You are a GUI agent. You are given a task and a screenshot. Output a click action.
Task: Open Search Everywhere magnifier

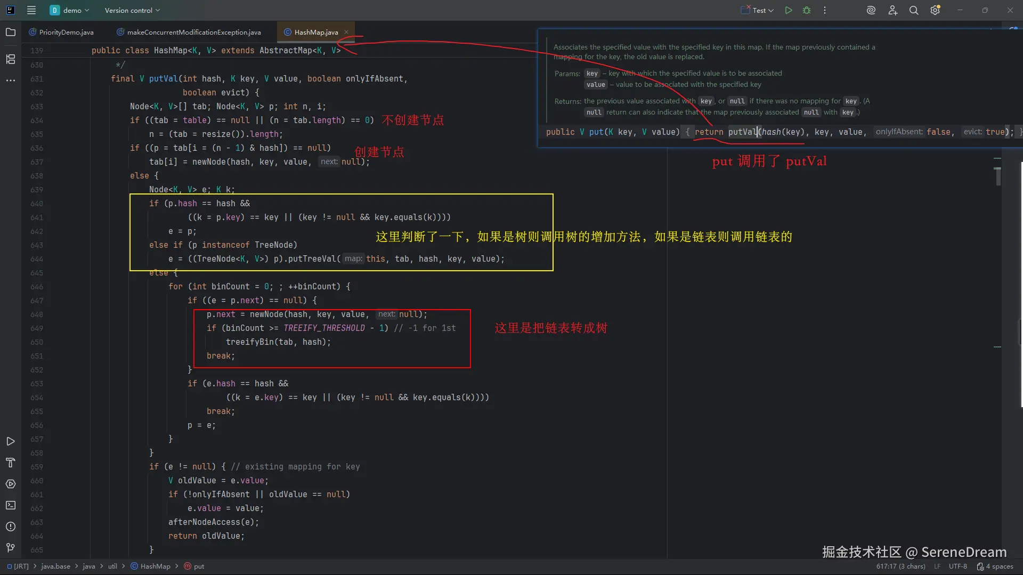914,10
